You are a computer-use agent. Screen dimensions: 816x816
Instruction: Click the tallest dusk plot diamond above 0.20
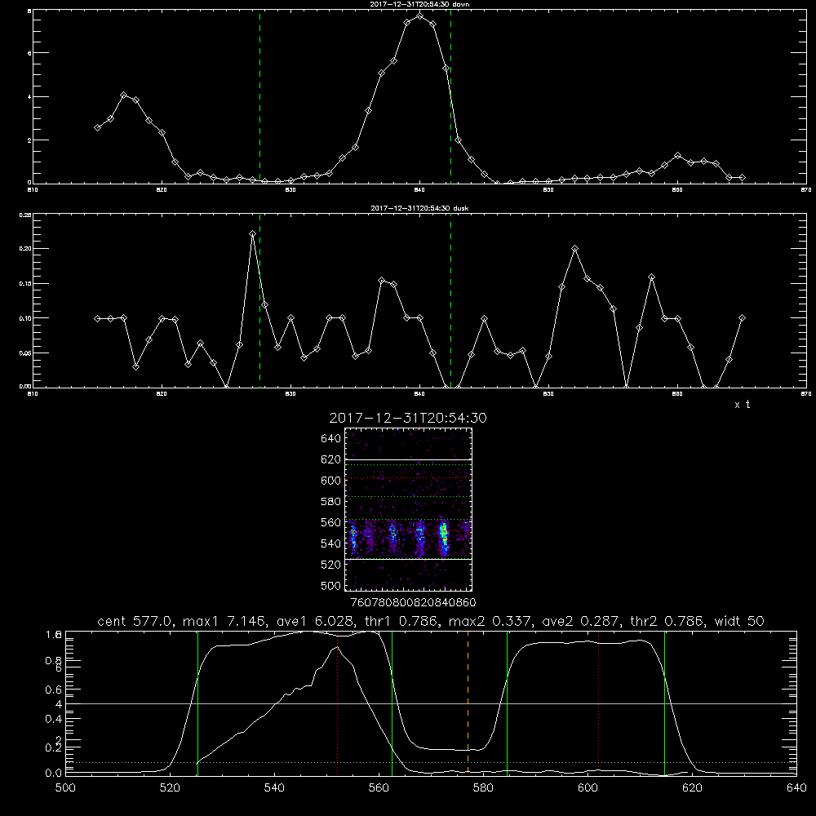coord(252,234)
